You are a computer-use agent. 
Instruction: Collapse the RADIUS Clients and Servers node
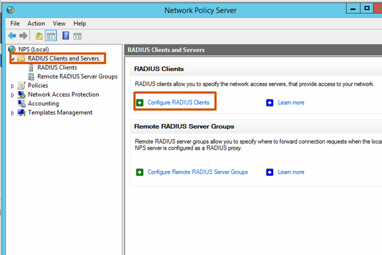coord(13,59)
